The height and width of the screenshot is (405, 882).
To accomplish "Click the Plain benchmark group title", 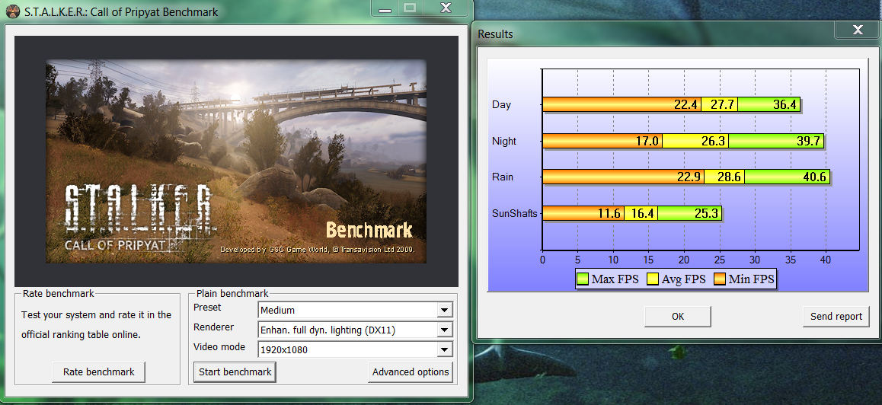I will coord(232,294).
